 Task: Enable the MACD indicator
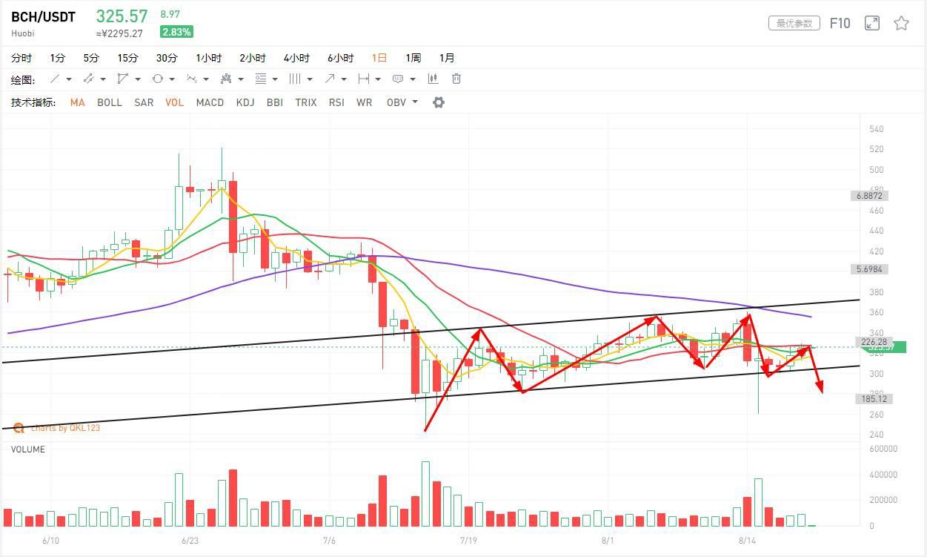pos(210,102)
